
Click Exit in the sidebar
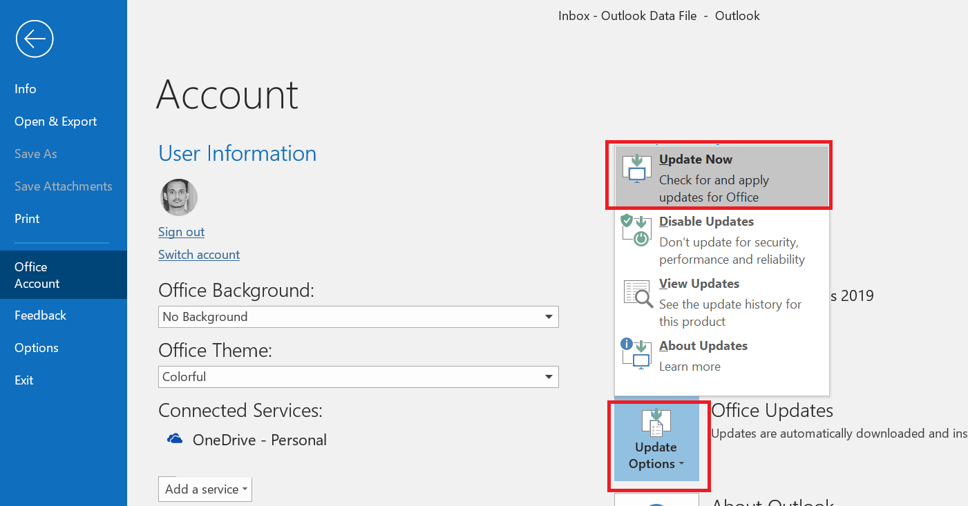click(24, 380)
